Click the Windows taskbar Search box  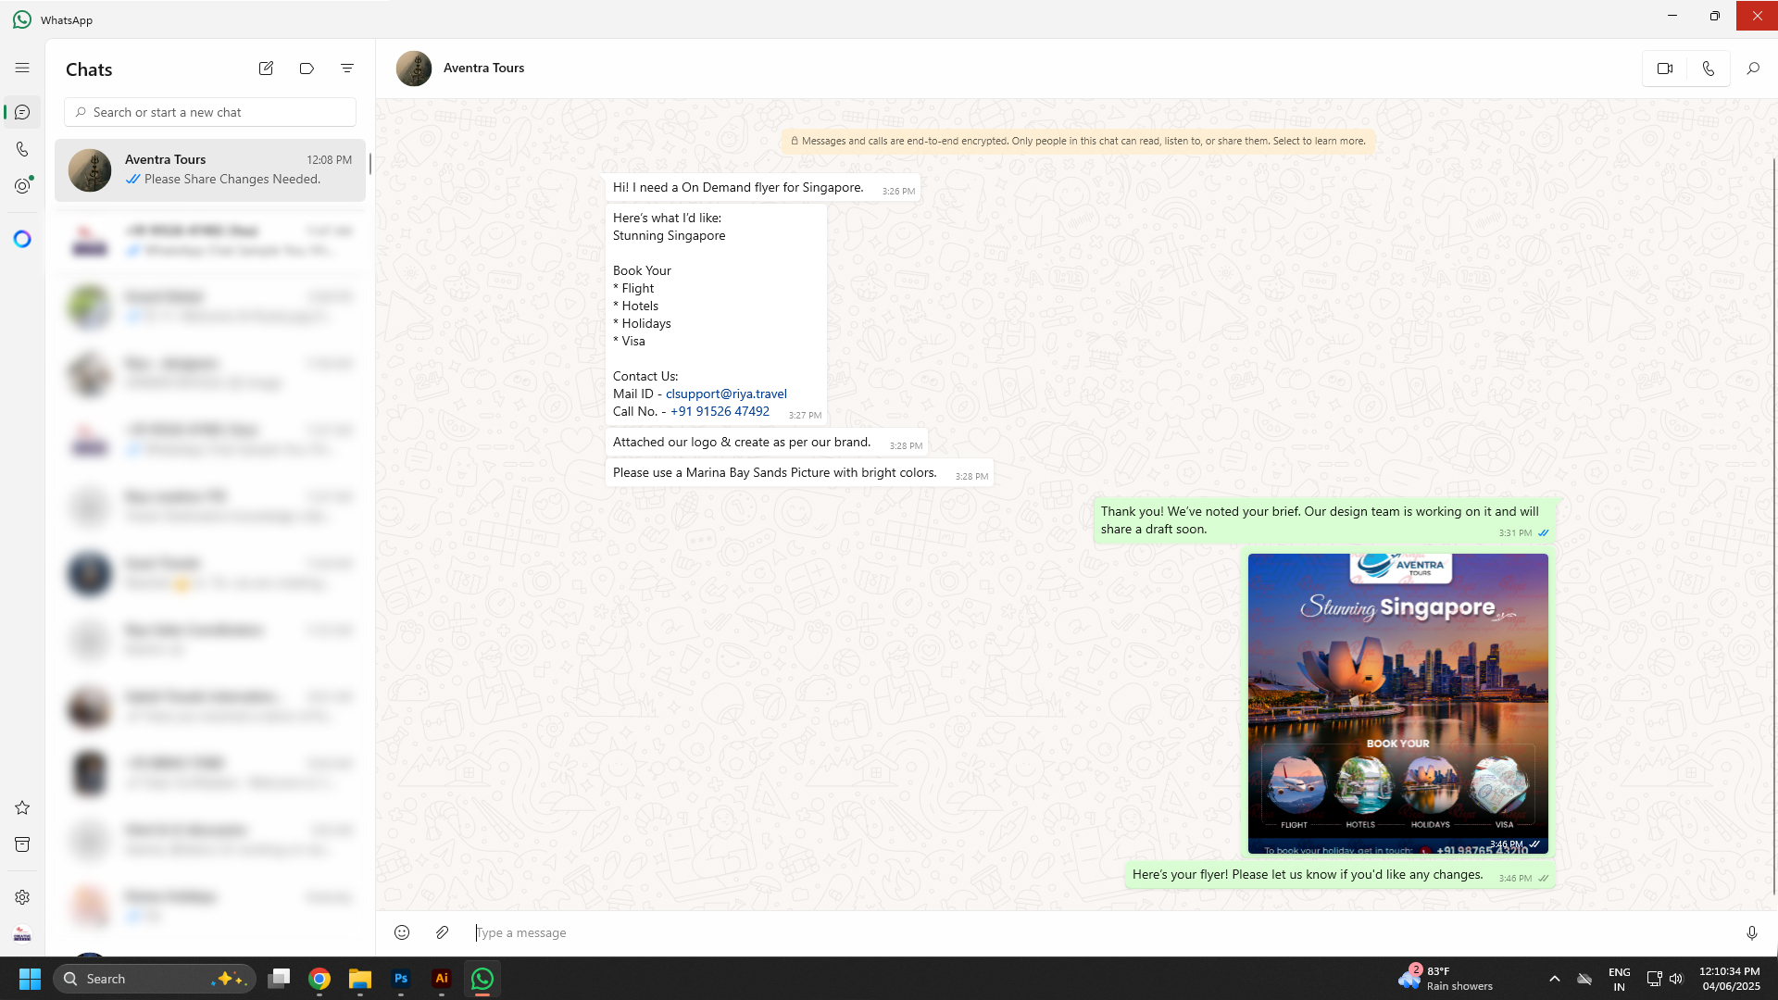154,979
